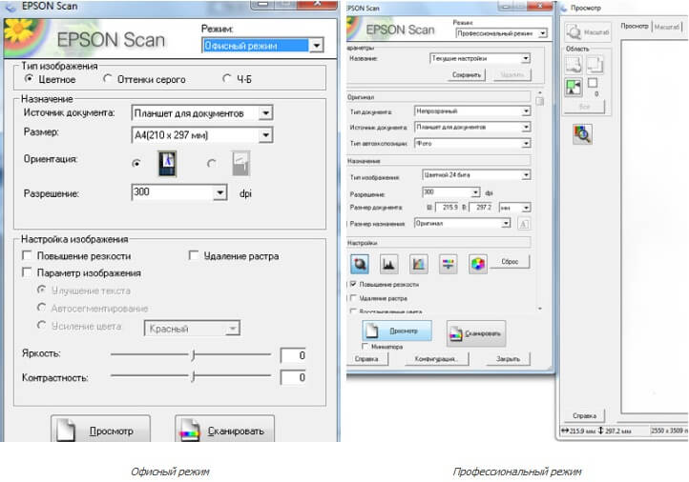Tick the Миниатюра checkbox under Просмотр
This screenshot has width=689, height=482.
(x=365, y=347)
